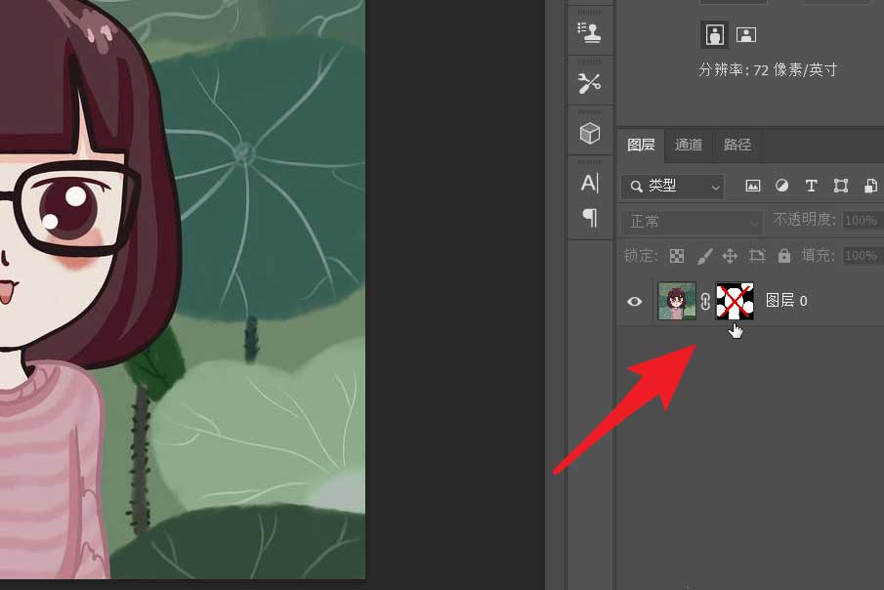This screenshot has width=884, height=590.
Task: Hide 图层 0 with eye icon
Action: [634, 301]
